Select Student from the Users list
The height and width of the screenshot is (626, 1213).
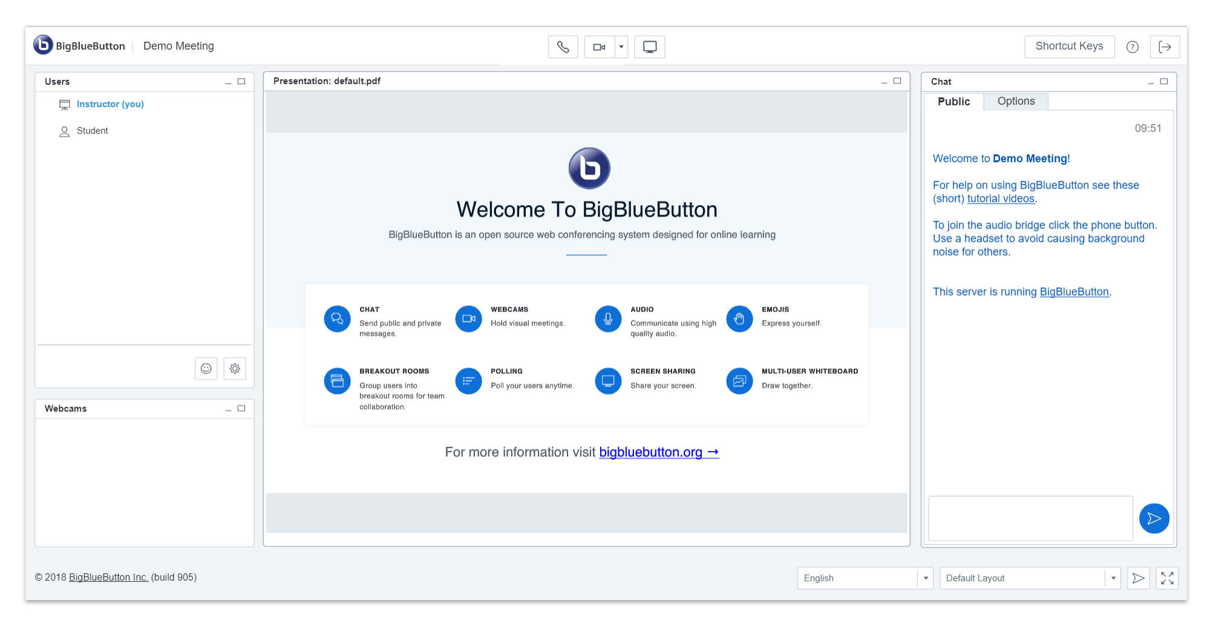[93, 131]
